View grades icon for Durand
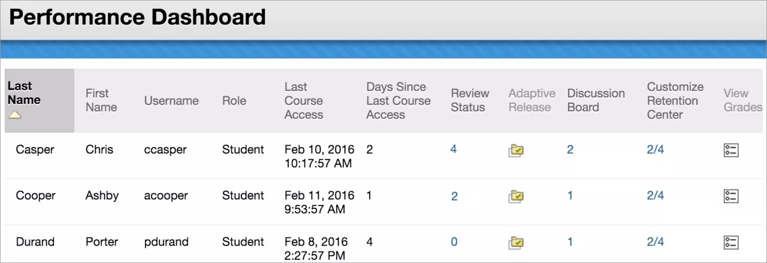Image resolution: width=767 pixels, height=263 pixels. [731, 243]
